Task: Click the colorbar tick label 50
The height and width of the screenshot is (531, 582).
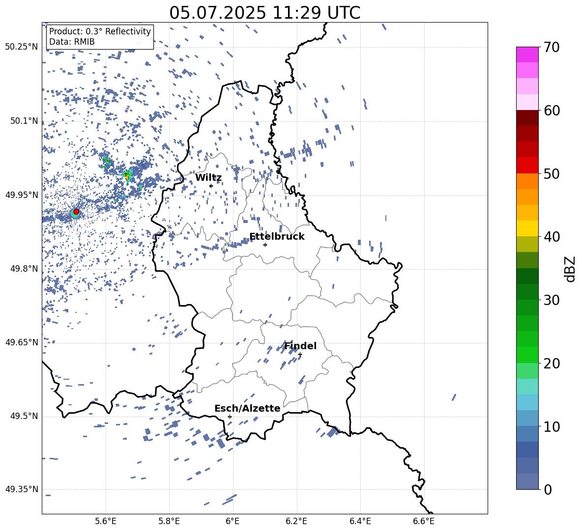Action: [552, 173]
